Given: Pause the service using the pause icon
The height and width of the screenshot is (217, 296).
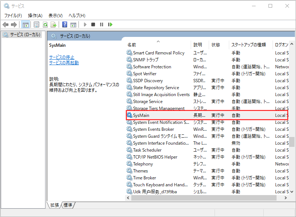Looking at the screenshot, I should tap(101, 24).
